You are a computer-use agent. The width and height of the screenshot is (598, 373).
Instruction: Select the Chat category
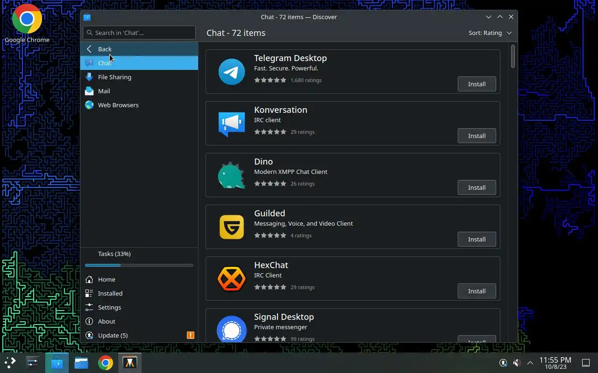[x=139, y=63]
